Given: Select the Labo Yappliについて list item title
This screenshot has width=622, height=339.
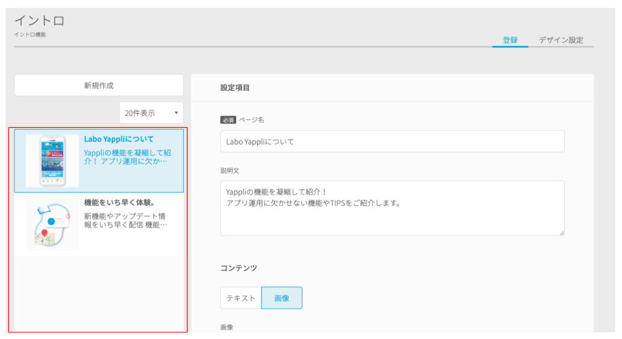Looking at the screenshot, I should point(119,139).
